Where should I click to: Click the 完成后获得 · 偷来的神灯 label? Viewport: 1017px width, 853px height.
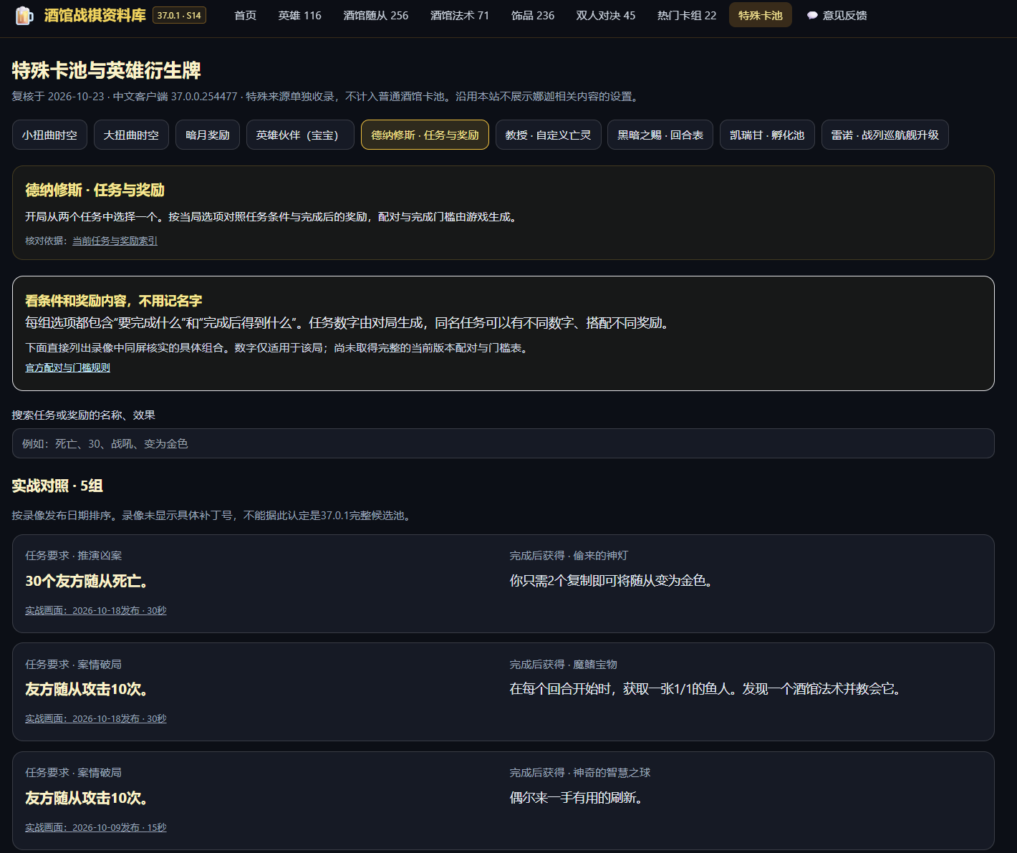click(x=569, y=556)
